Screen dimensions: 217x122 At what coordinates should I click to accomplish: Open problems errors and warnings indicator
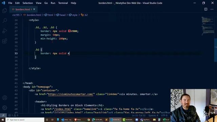click(13, 115)
